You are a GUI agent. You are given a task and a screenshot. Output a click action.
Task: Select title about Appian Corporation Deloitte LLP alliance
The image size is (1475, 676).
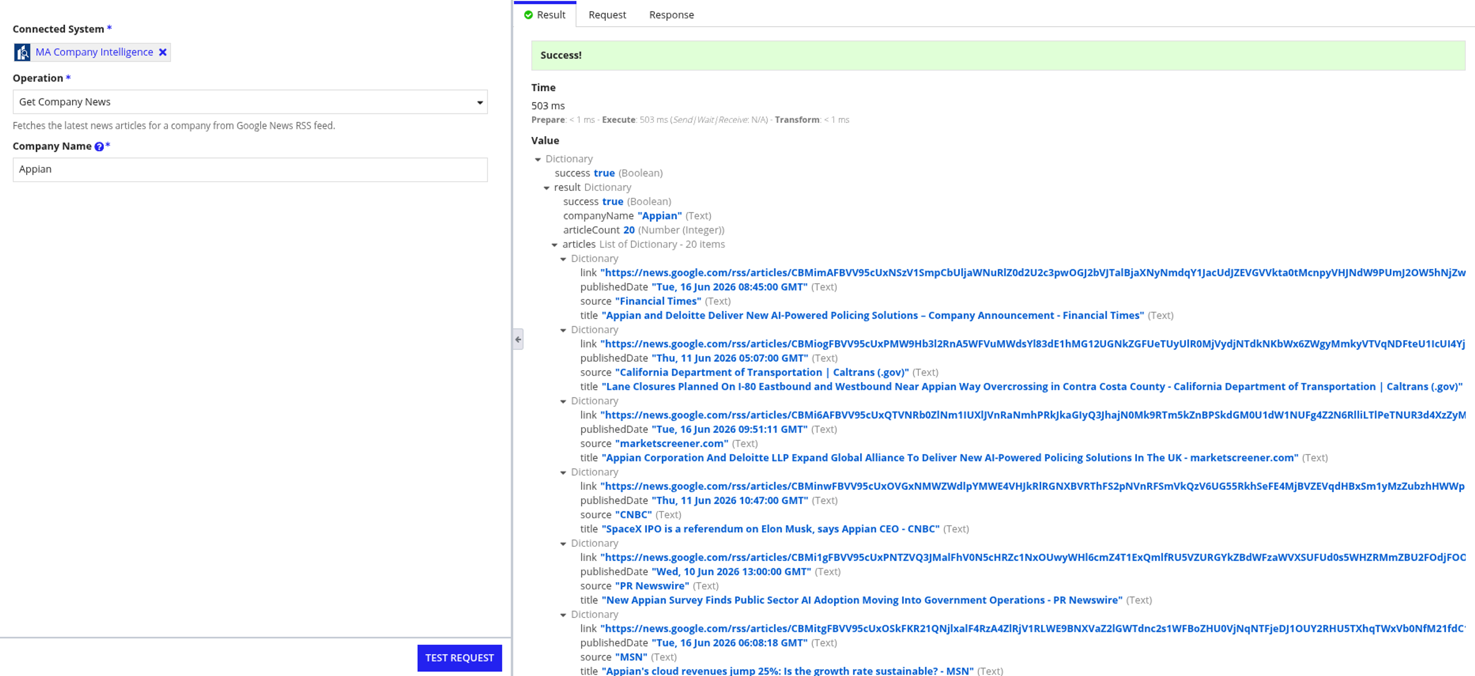(x=950, y=458)
